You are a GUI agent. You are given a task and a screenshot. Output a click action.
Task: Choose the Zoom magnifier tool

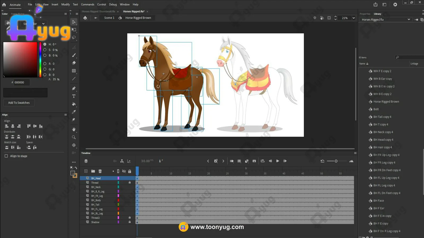[74, 137]
